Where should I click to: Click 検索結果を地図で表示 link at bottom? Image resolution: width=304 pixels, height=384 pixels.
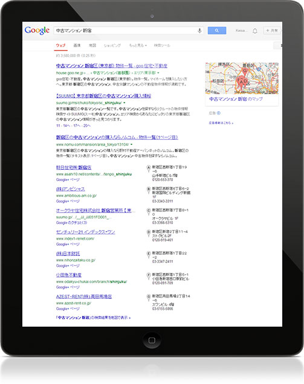[93, 318]
